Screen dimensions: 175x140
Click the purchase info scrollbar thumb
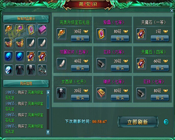coord(48,102)
